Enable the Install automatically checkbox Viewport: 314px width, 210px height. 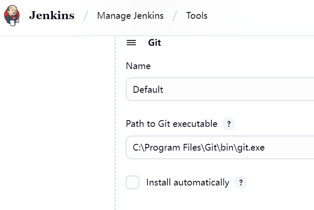coord(133,183)
